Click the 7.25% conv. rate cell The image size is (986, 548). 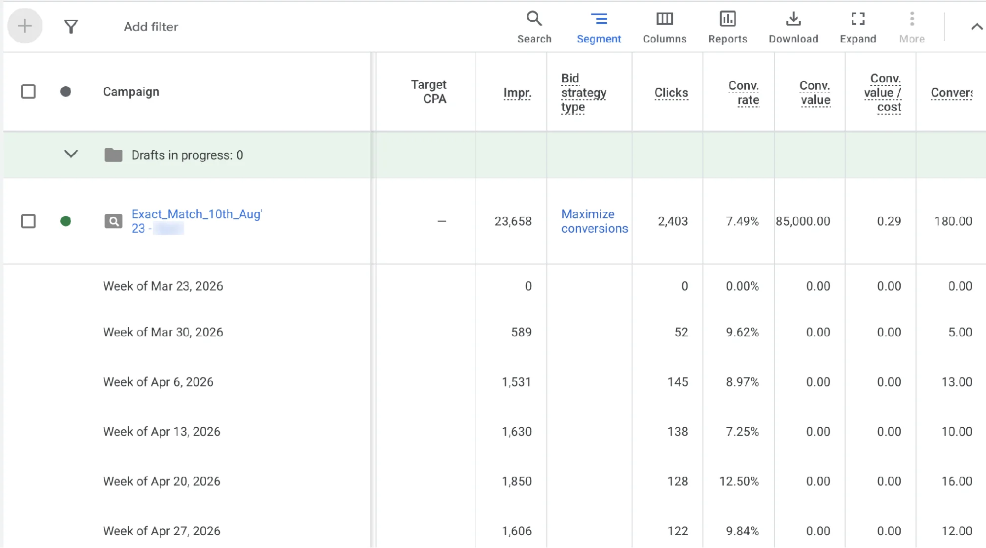pyautogui.click(x=742, y=432)
